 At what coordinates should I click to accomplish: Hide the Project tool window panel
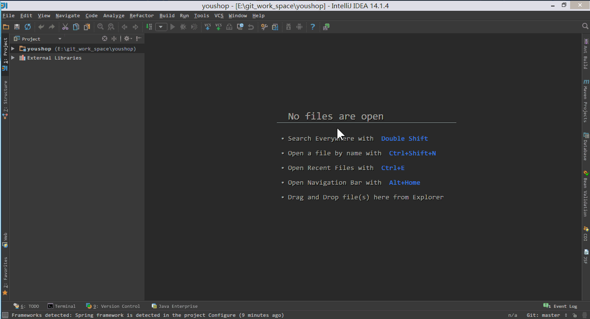[x=139, y=39]
